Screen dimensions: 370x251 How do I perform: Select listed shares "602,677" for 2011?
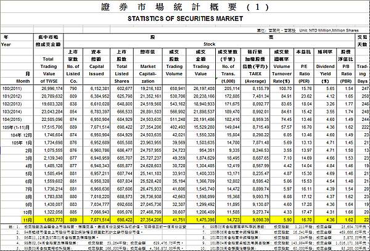(125, 88)
